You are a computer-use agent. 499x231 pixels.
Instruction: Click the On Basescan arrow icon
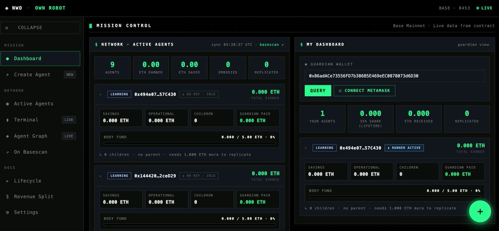[7, 152]
